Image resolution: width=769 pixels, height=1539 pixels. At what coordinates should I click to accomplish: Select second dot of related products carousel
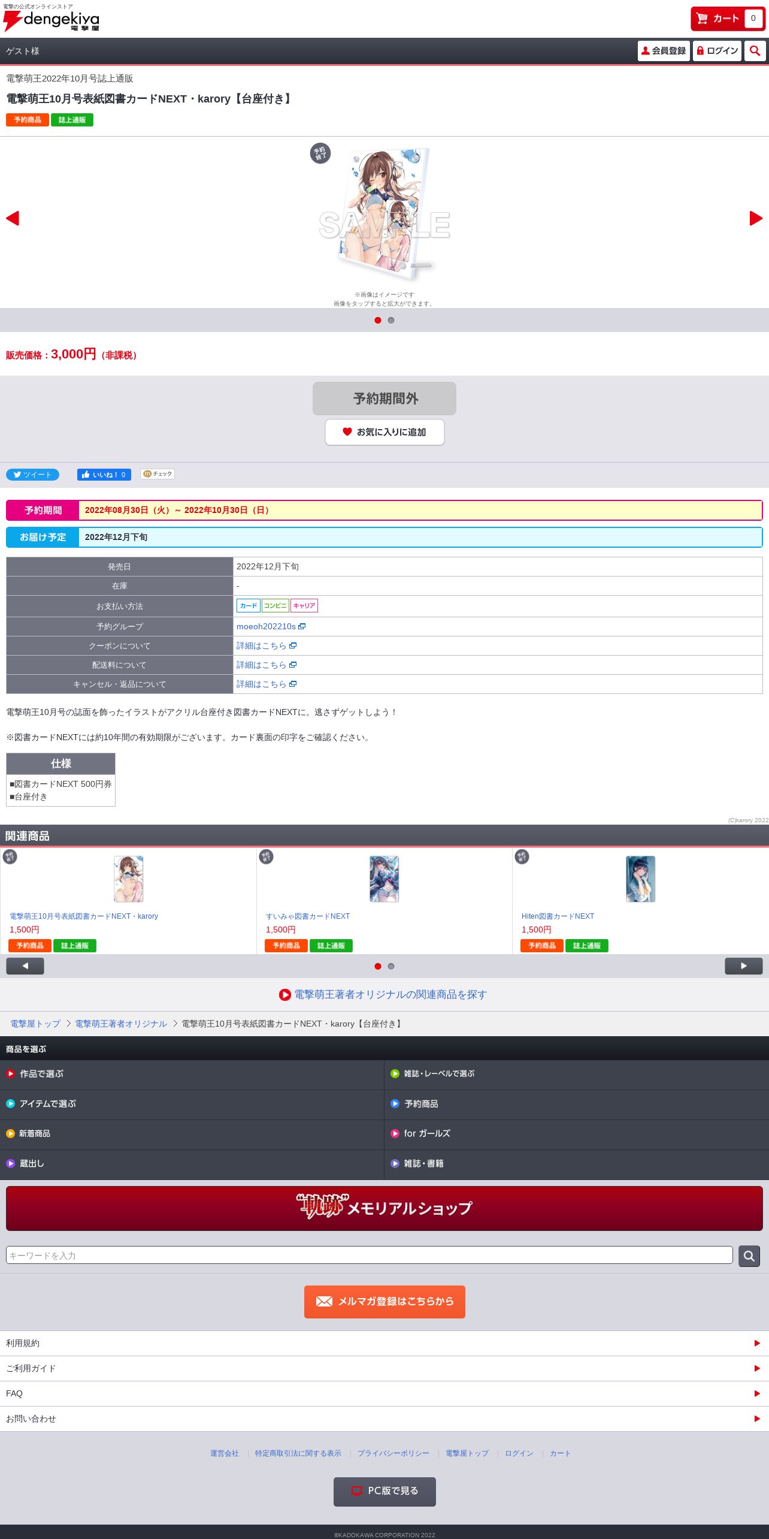point(391,966)
